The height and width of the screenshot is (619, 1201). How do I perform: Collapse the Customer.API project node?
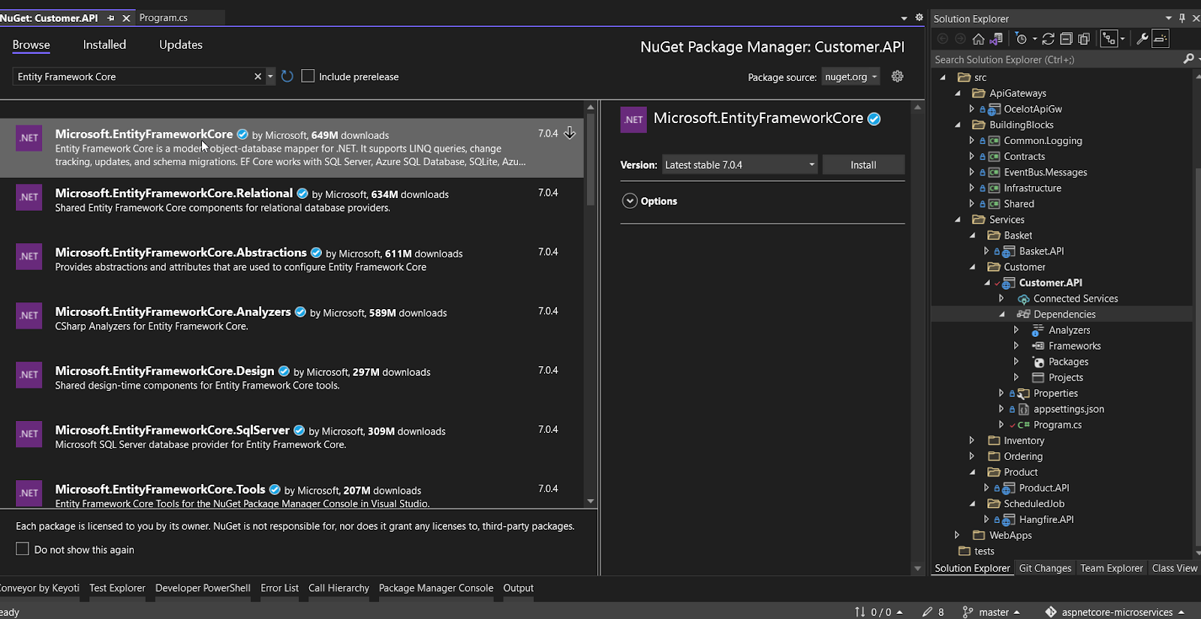pyautogui.click(x=987, y=283)
